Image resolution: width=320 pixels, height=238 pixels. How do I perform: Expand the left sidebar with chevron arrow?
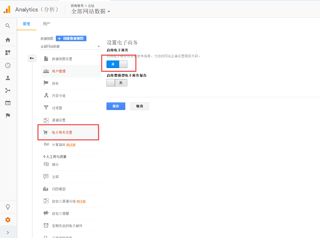click(8, 232)
